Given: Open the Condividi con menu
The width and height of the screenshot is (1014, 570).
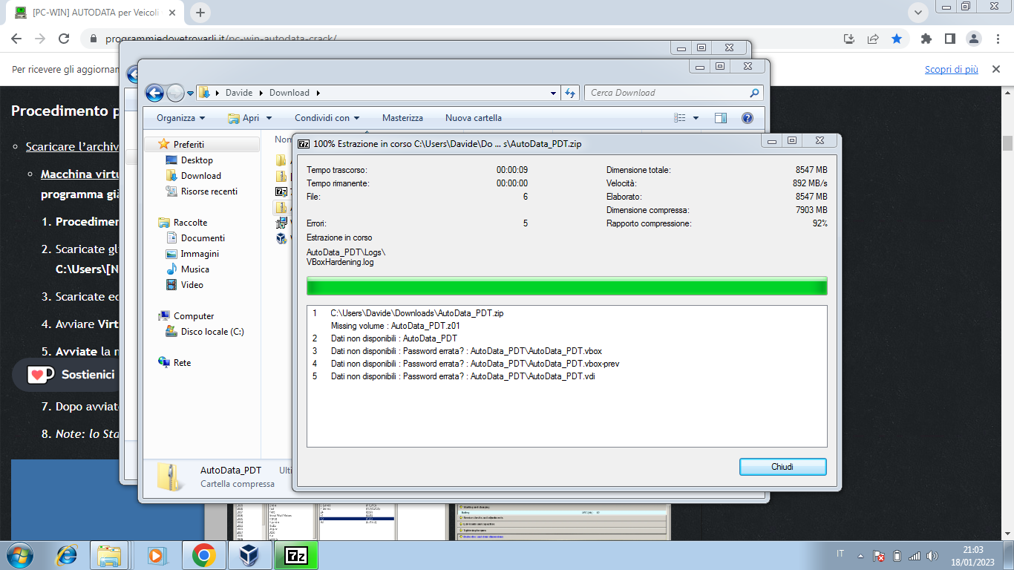Looking at the screenshot, I should [327, 118].
